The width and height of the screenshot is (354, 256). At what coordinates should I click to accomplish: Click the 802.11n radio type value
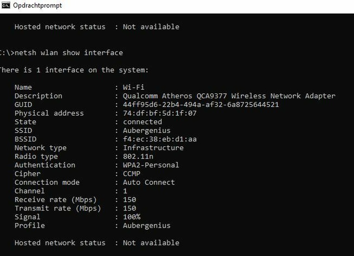point(138,156)
